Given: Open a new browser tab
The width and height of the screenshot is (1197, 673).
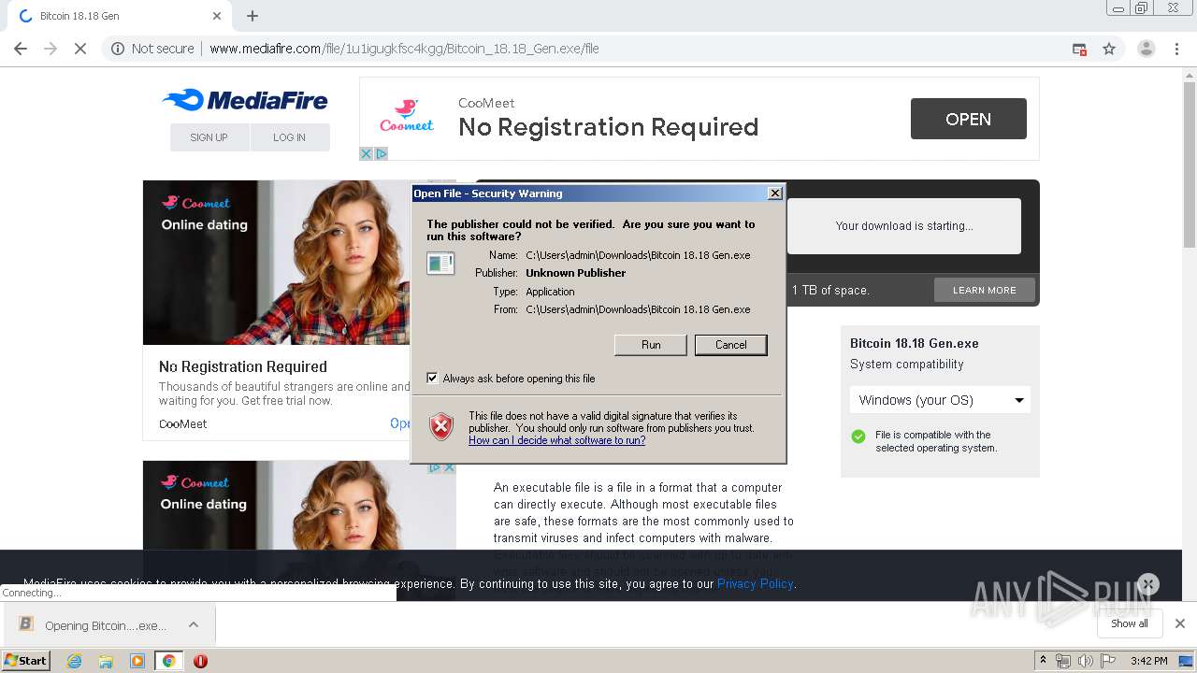Looking at the screenshot, I should coord(252,16).
